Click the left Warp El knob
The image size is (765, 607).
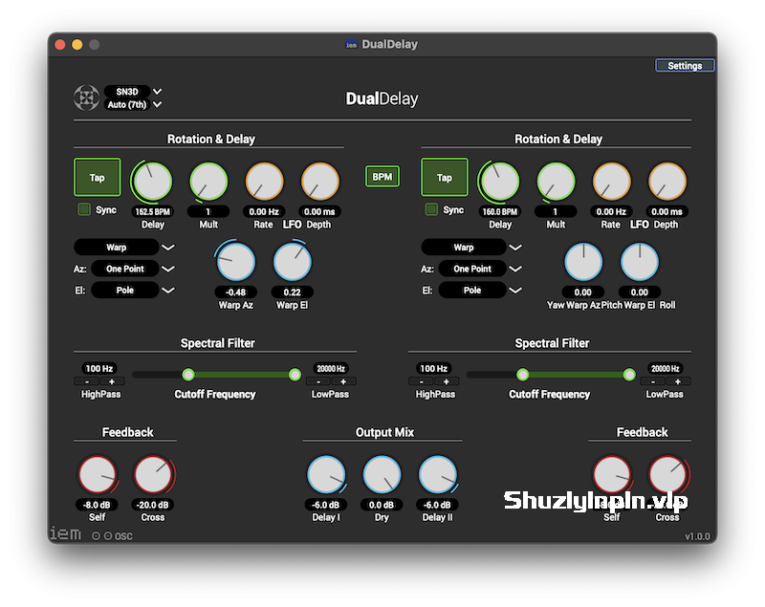(292, 262)
